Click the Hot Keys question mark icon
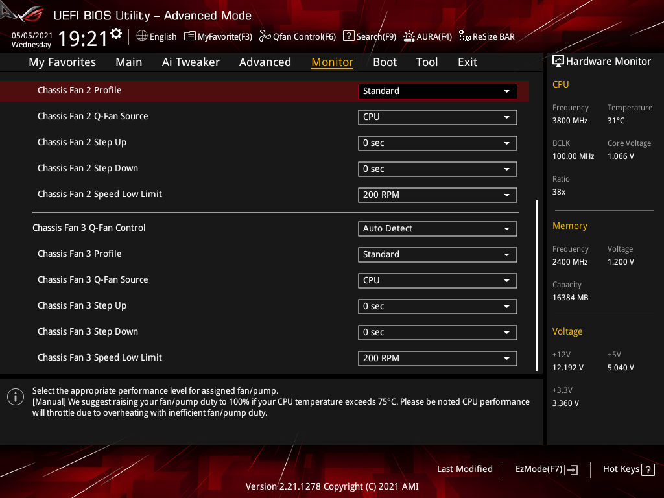The height and width of the screenshot is (498, 664). pyautogui.click(x=648, y=469)
